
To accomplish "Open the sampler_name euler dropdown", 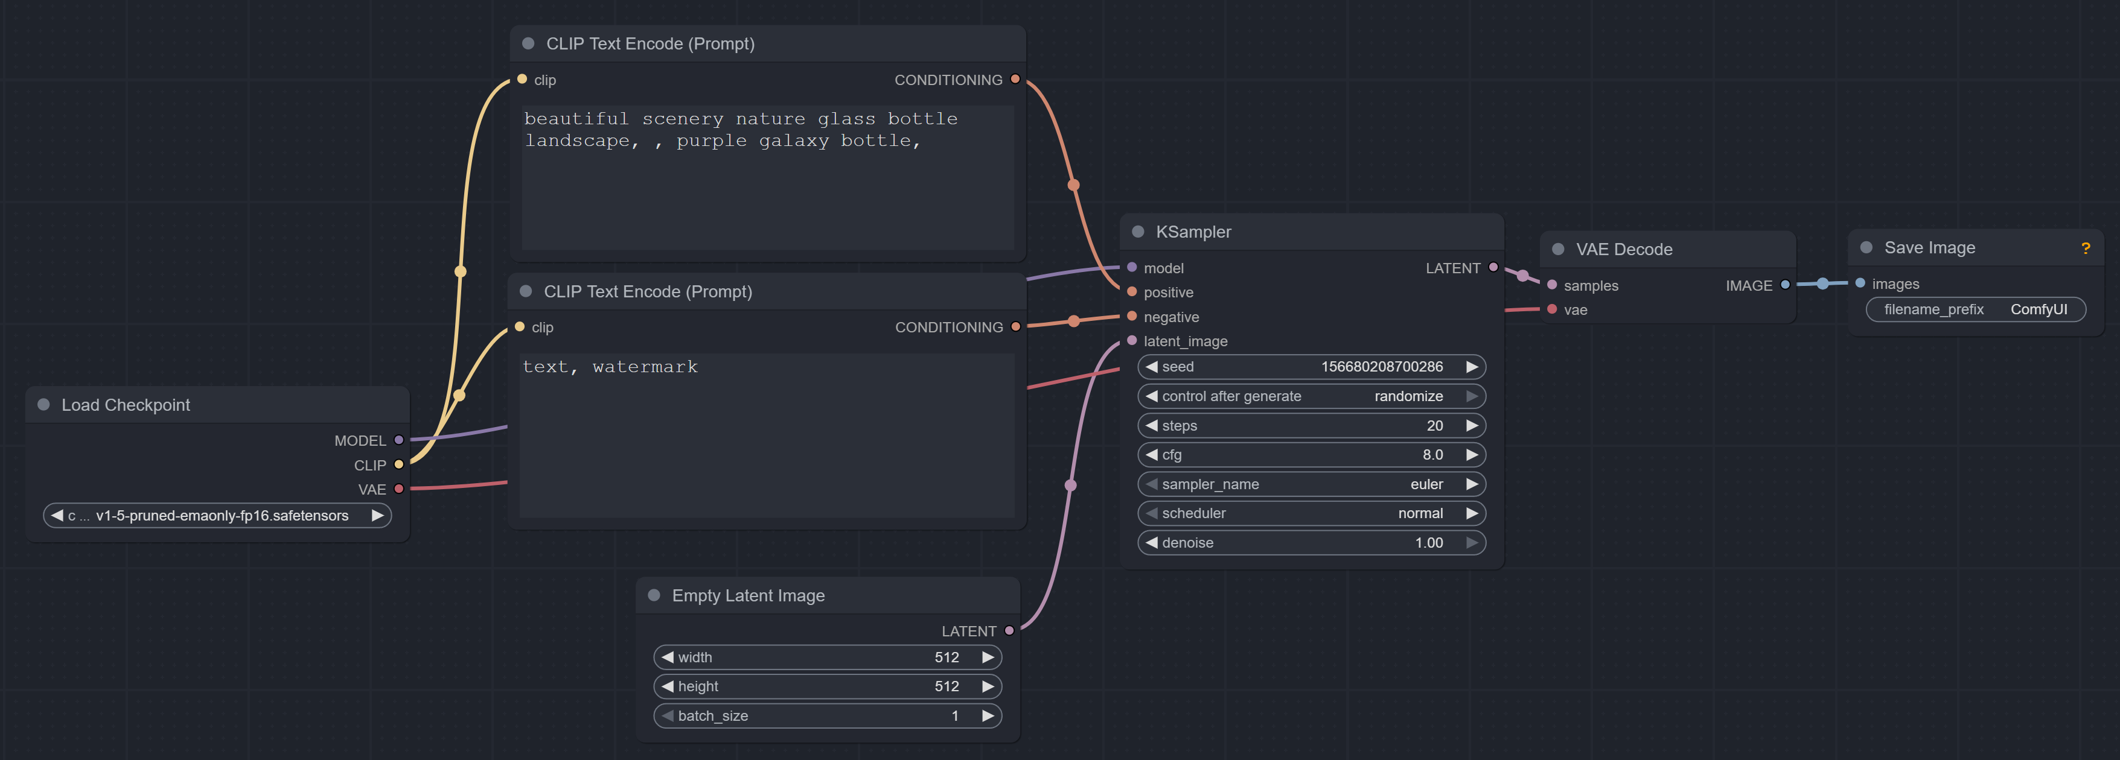I will 1311,484.
